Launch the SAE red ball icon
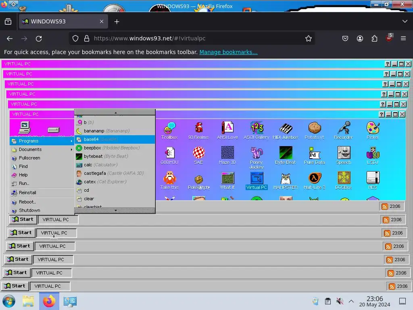The width and height of the screenshot is (413, 310). click(198, 155)
